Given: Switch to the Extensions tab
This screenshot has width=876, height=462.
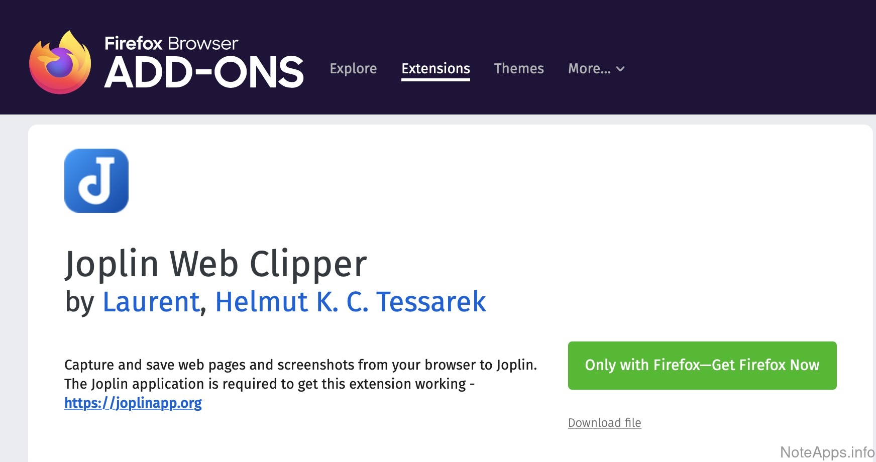Looking at the screenshot, I should pyautogui.click(x=435, y=68).
